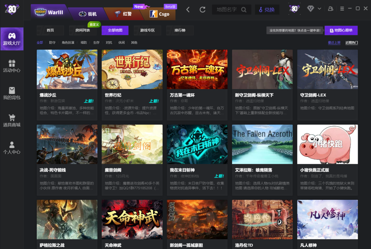Switch to the Csgo game tab
Screen dimensions: 371x249
pos(160,14)
